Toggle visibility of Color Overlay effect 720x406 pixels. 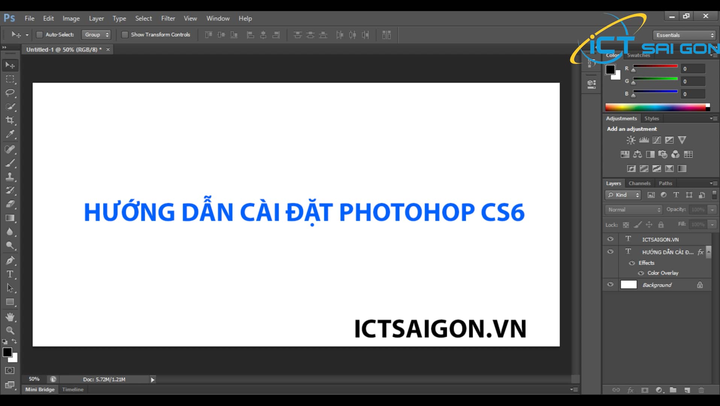tap(641, 273)
